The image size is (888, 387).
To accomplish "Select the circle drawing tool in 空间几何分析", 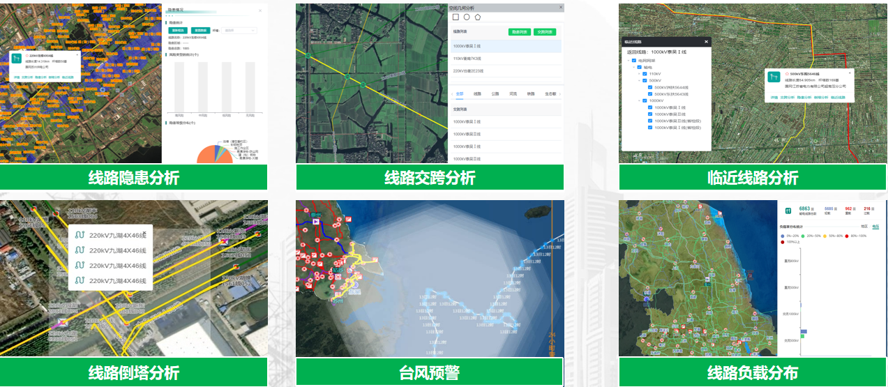I will (467, 17).
